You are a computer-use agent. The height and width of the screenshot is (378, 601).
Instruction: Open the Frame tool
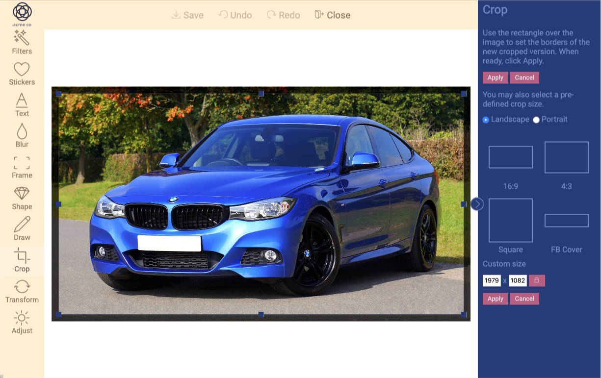click(22, 166)
